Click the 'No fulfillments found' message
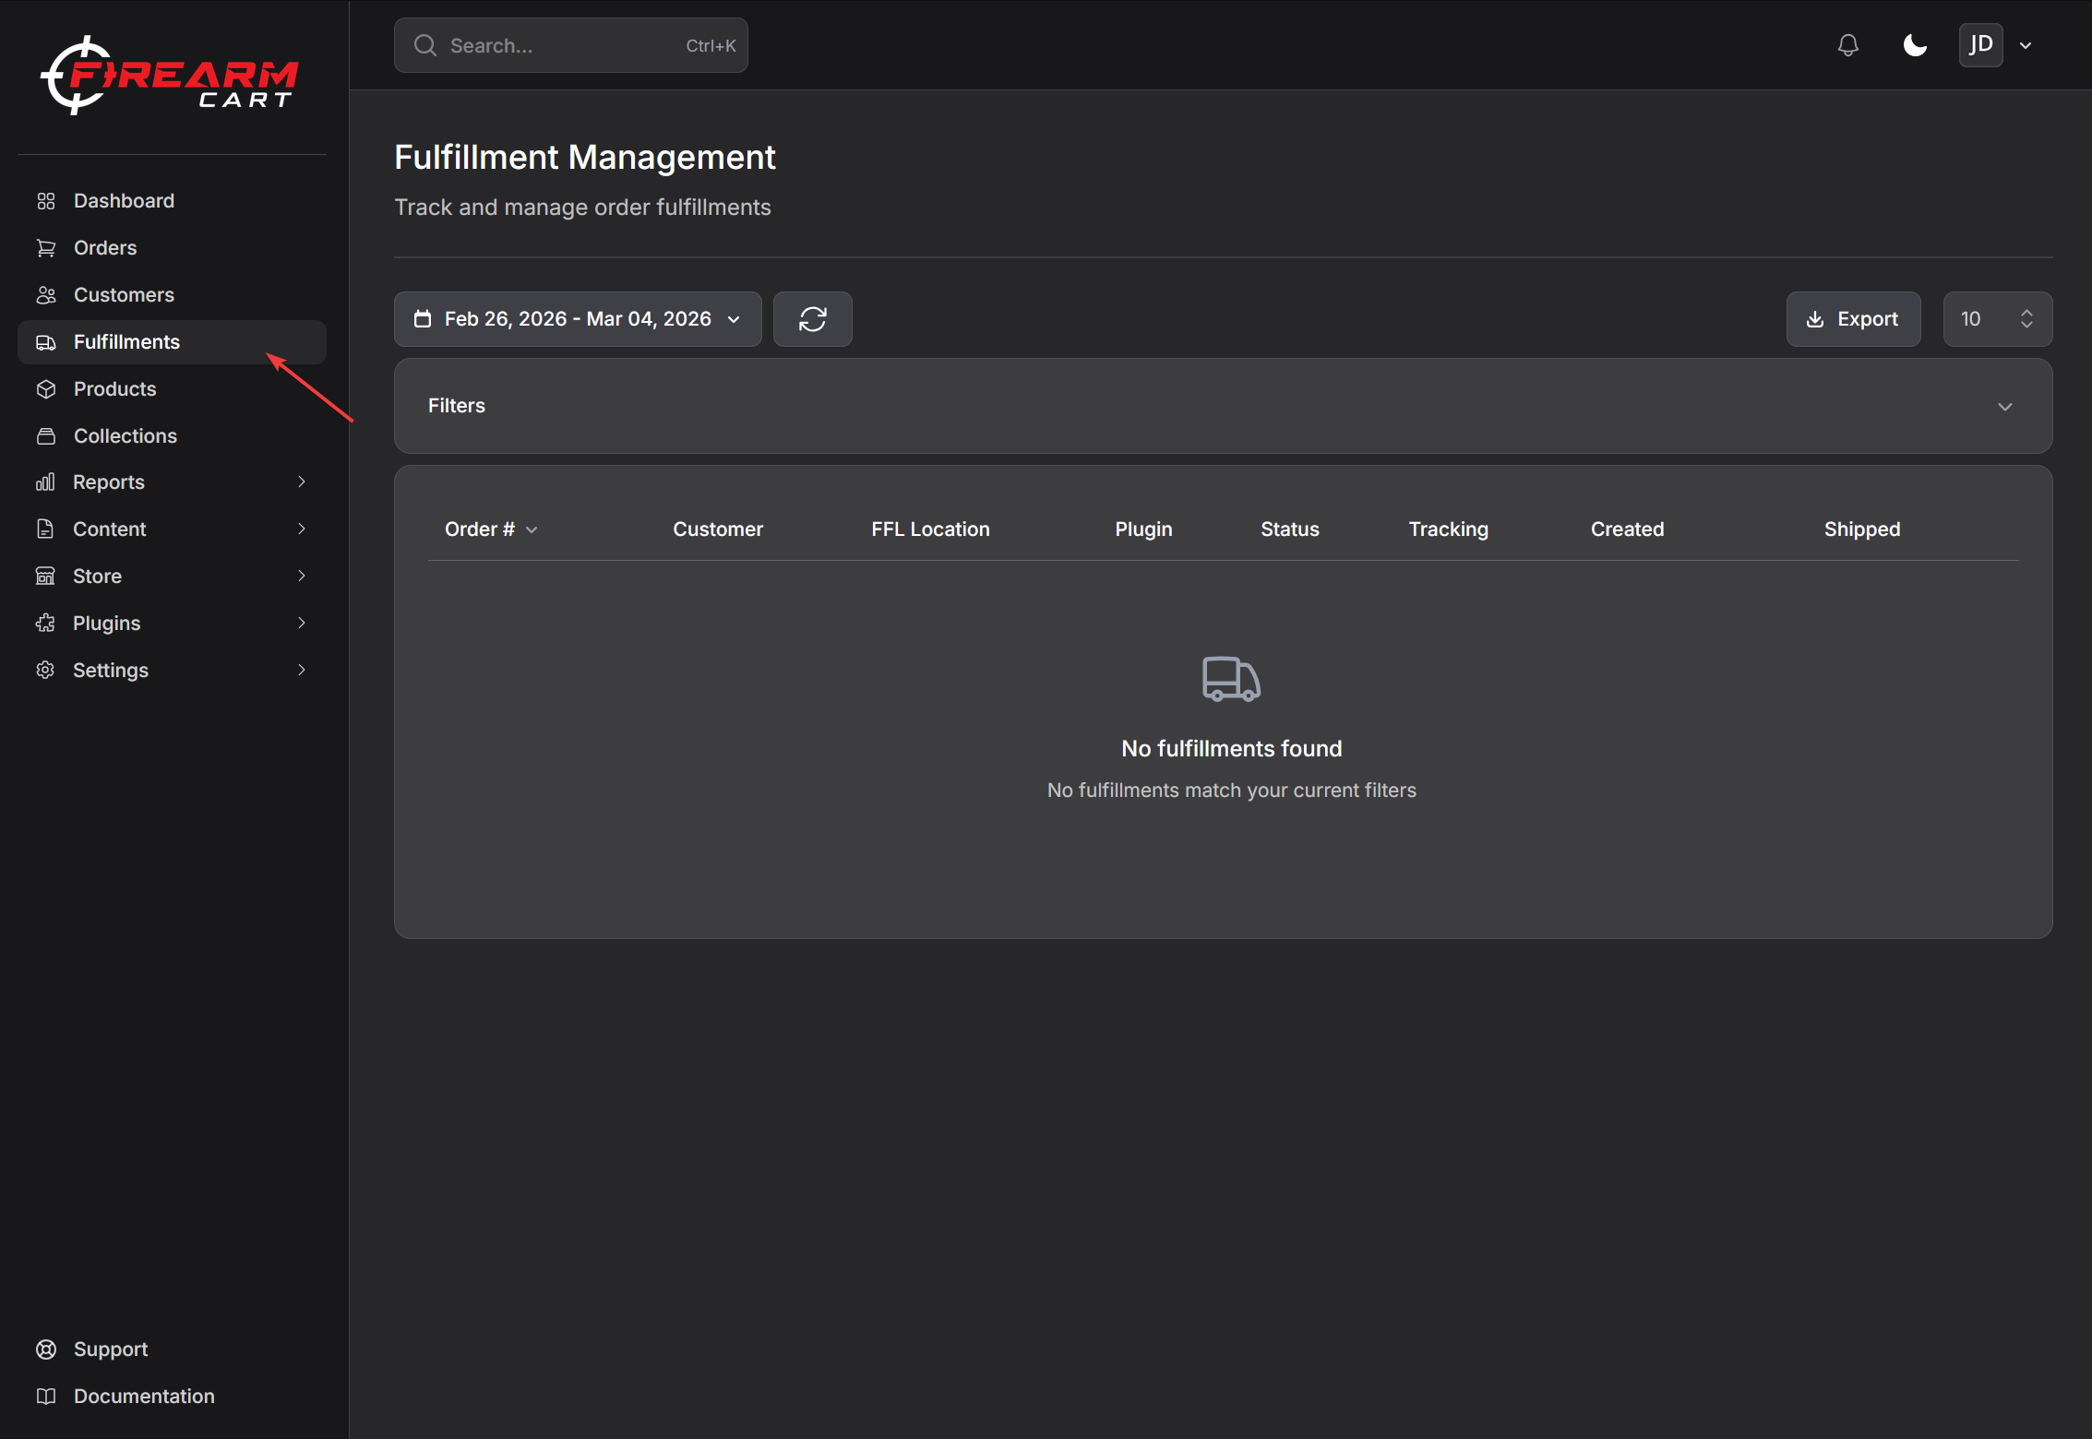The width and height of the screenshot is (2092, 1439). (x=1232, y=749)
